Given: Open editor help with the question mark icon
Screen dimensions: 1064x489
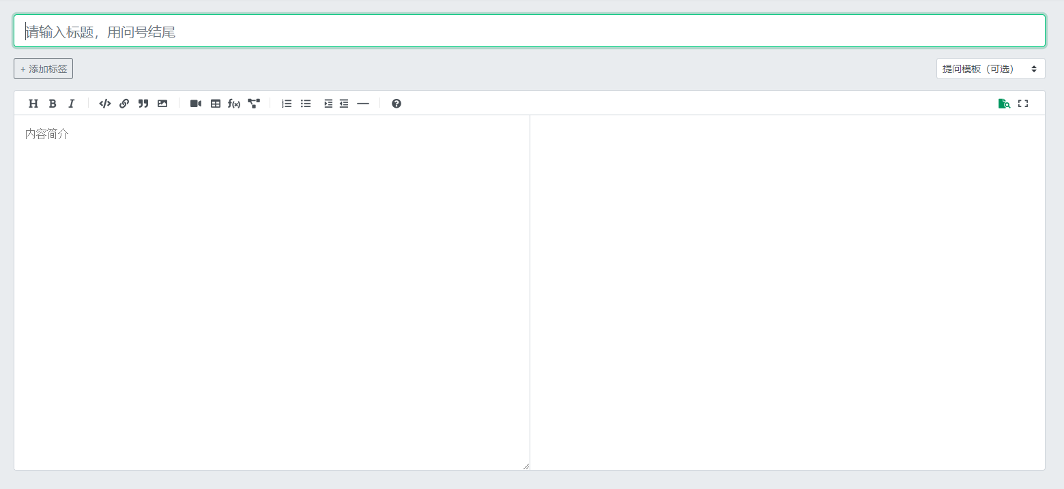Looking at the screenshot, I should click(397, 104).
